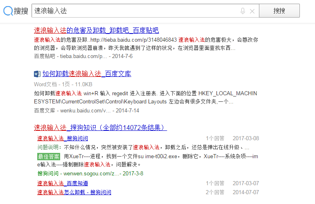Click the green 最佳答案 badge

click(x=49, y=157)
